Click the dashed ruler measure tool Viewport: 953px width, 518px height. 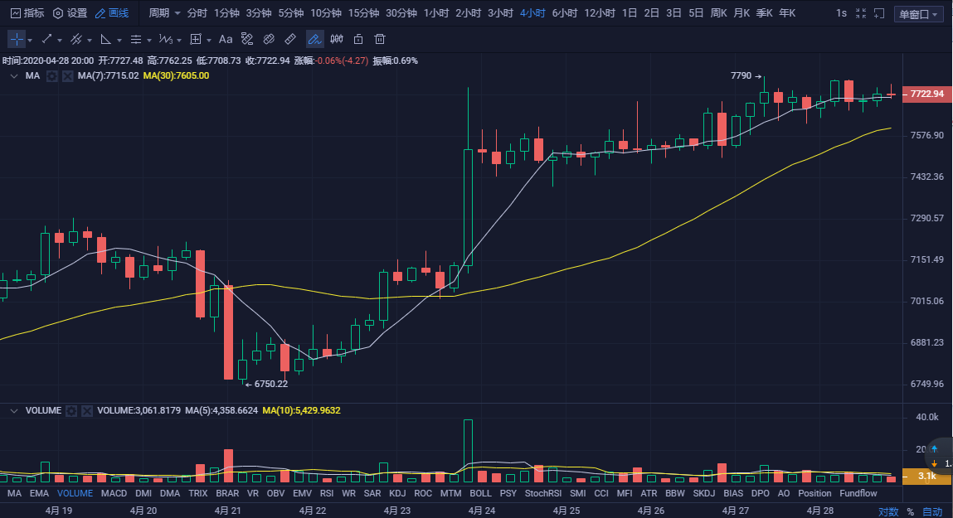point(247,39)
